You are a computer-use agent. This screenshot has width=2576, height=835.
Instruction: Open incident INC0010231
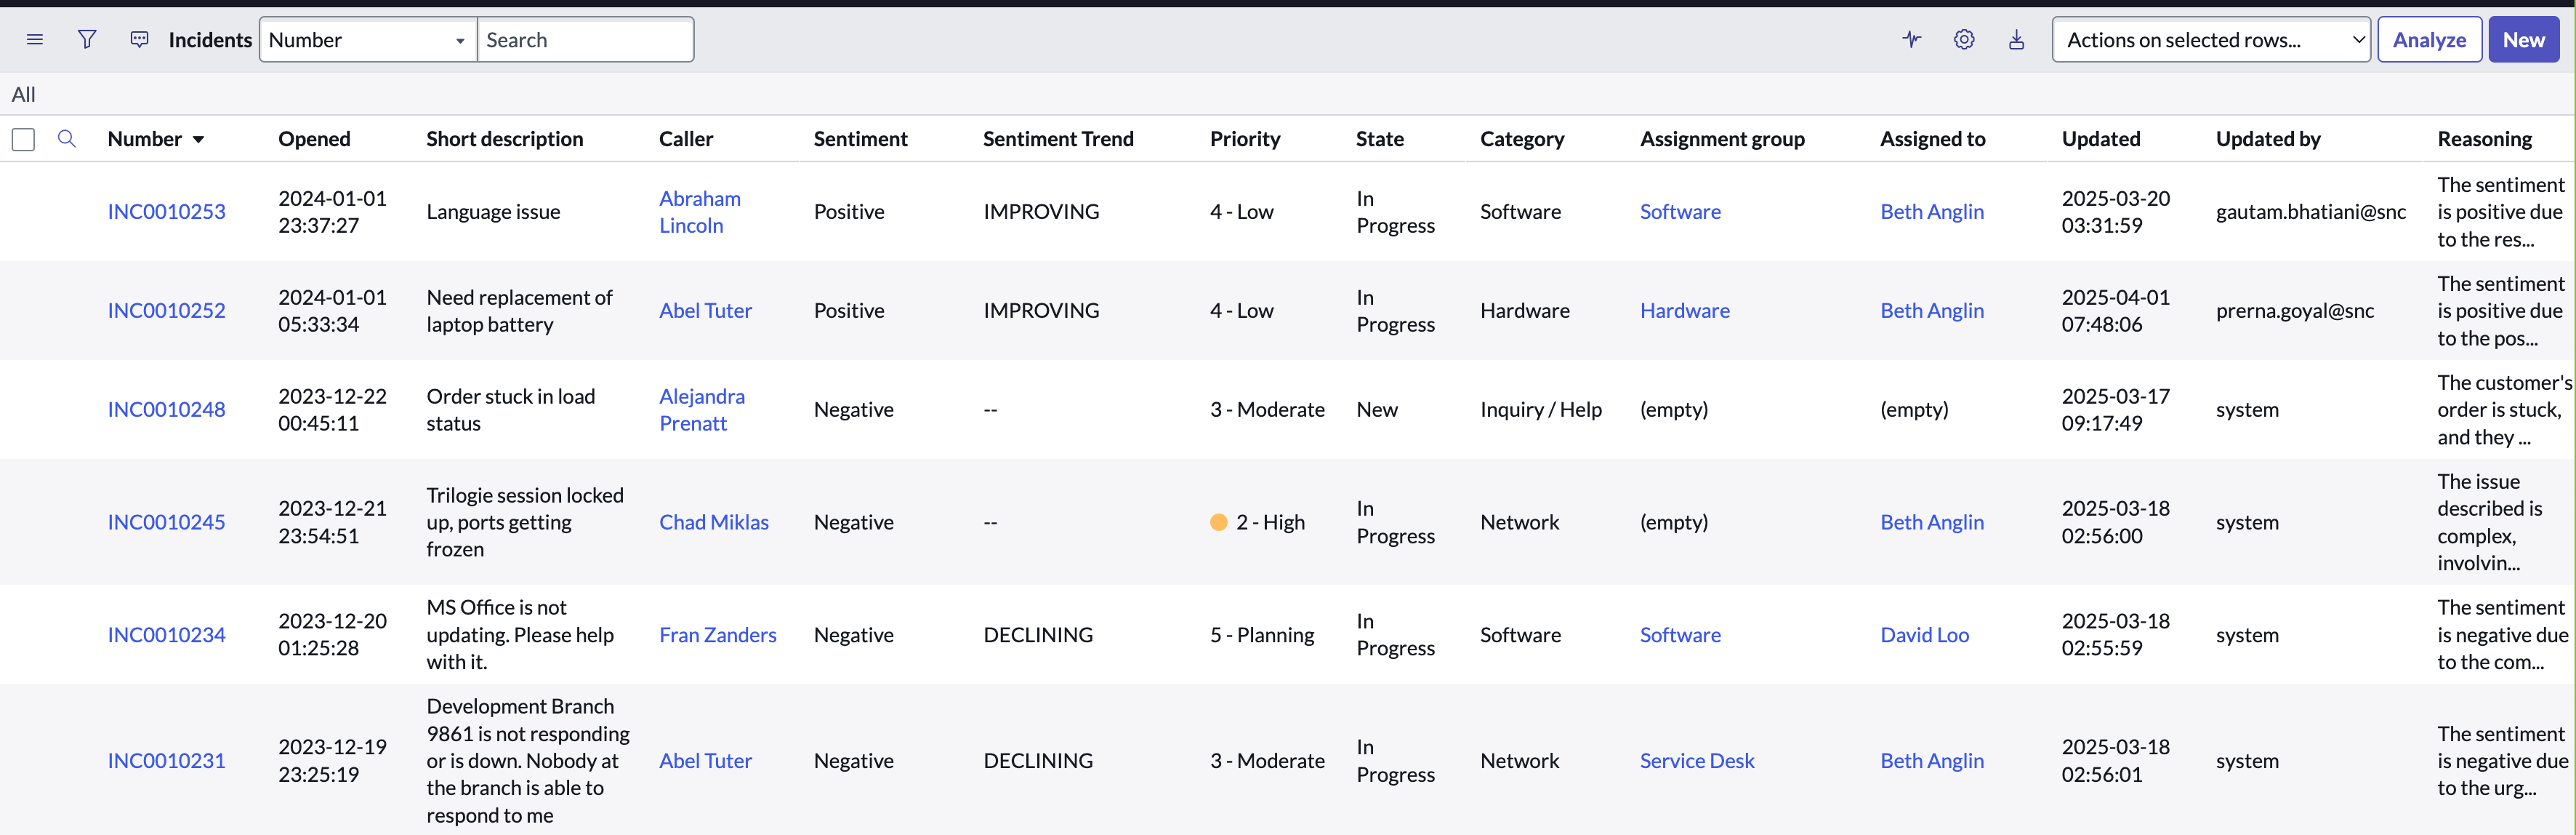tap(166, 761)
